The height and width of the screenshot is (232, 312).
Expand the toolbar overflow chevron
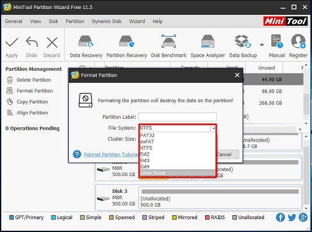coord(262,45)
